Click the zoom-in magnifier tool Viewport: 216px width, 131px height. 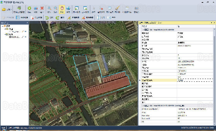(x=49, y=10)
